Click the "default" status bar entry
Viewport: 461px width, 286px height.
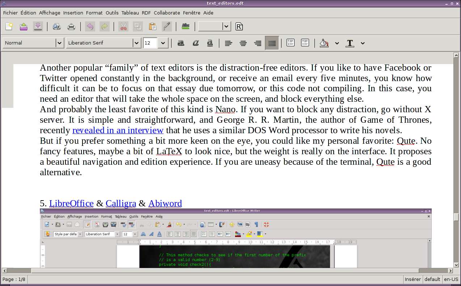point(432,279)
